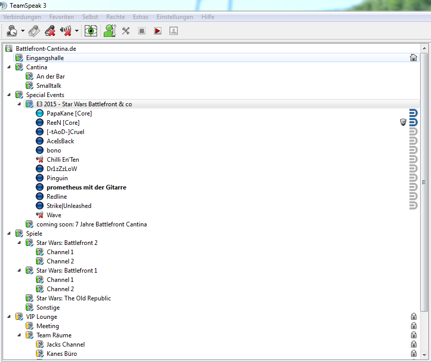
Task: Collapse the Spiele channel group
Action: click(x=9, y=234)
